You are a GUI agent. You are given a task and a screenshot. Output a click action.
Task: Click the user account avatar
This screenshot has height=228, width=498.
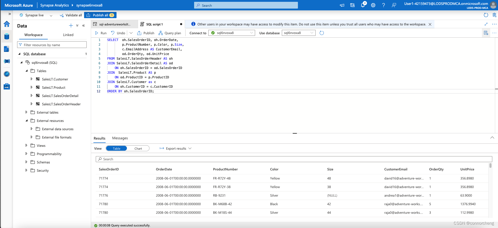click(x=493, y=5)
